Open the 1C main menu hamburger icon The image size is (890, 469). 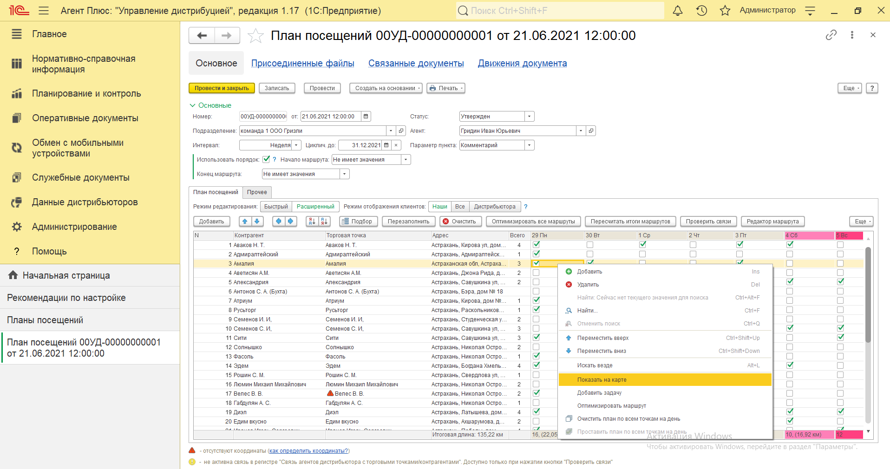coord(44,10)
